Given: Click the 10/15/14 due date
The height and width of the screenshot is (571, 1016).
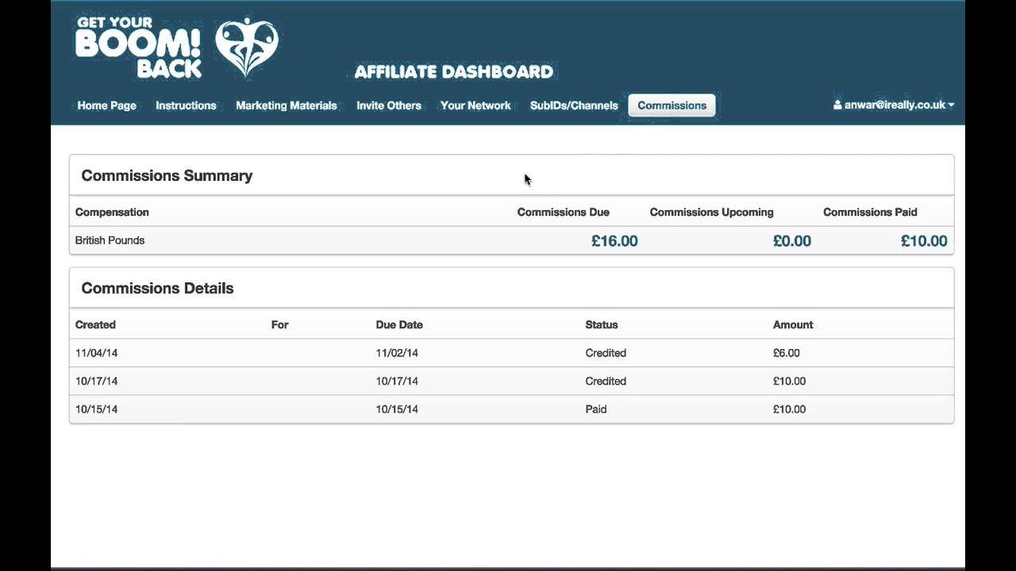Looking at the screenshot, I should (397, 409).
